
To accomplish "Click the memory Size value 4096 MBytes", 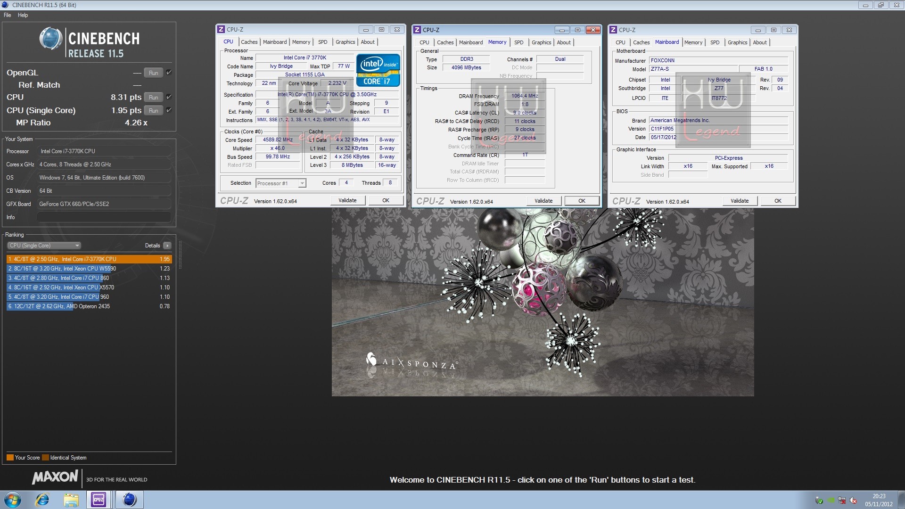I will pos(466,68).
